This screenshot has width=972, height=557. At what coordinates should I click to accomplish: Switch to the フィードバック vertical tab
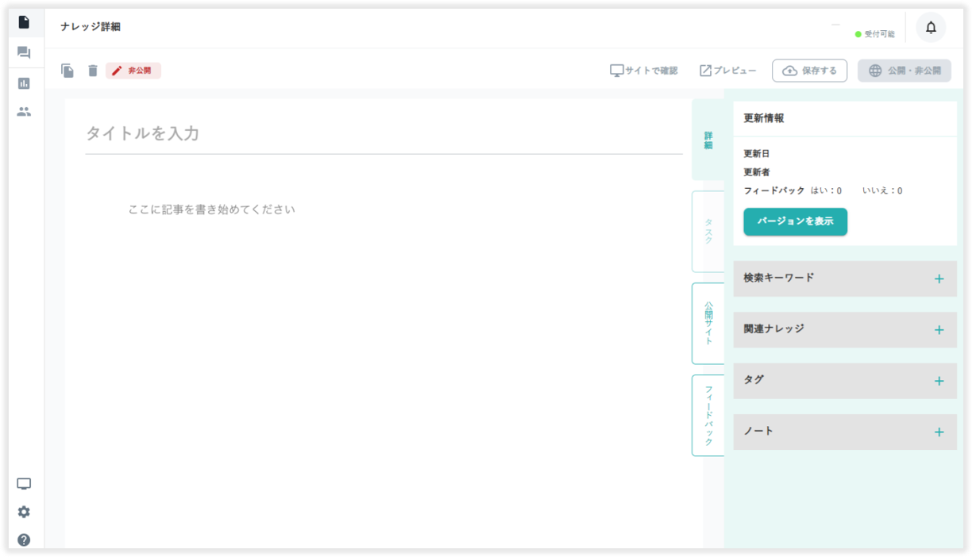tap(708, 415)
